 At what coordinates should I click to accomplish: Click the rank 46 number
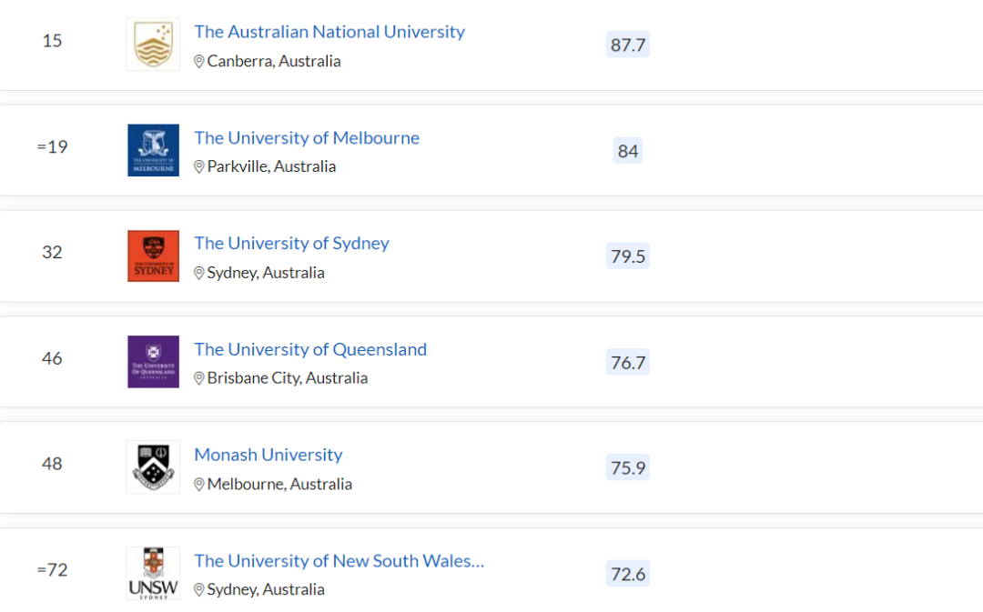pyautogui.click(x=52, y=358)
